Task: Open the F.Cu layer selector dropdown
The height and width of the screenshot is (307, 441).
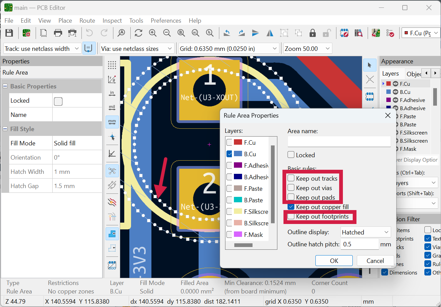Action: [x=421, y=33]
